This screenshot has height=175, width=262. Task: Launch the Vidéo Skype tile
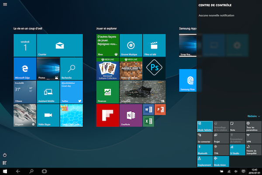[x=48, y=115]
